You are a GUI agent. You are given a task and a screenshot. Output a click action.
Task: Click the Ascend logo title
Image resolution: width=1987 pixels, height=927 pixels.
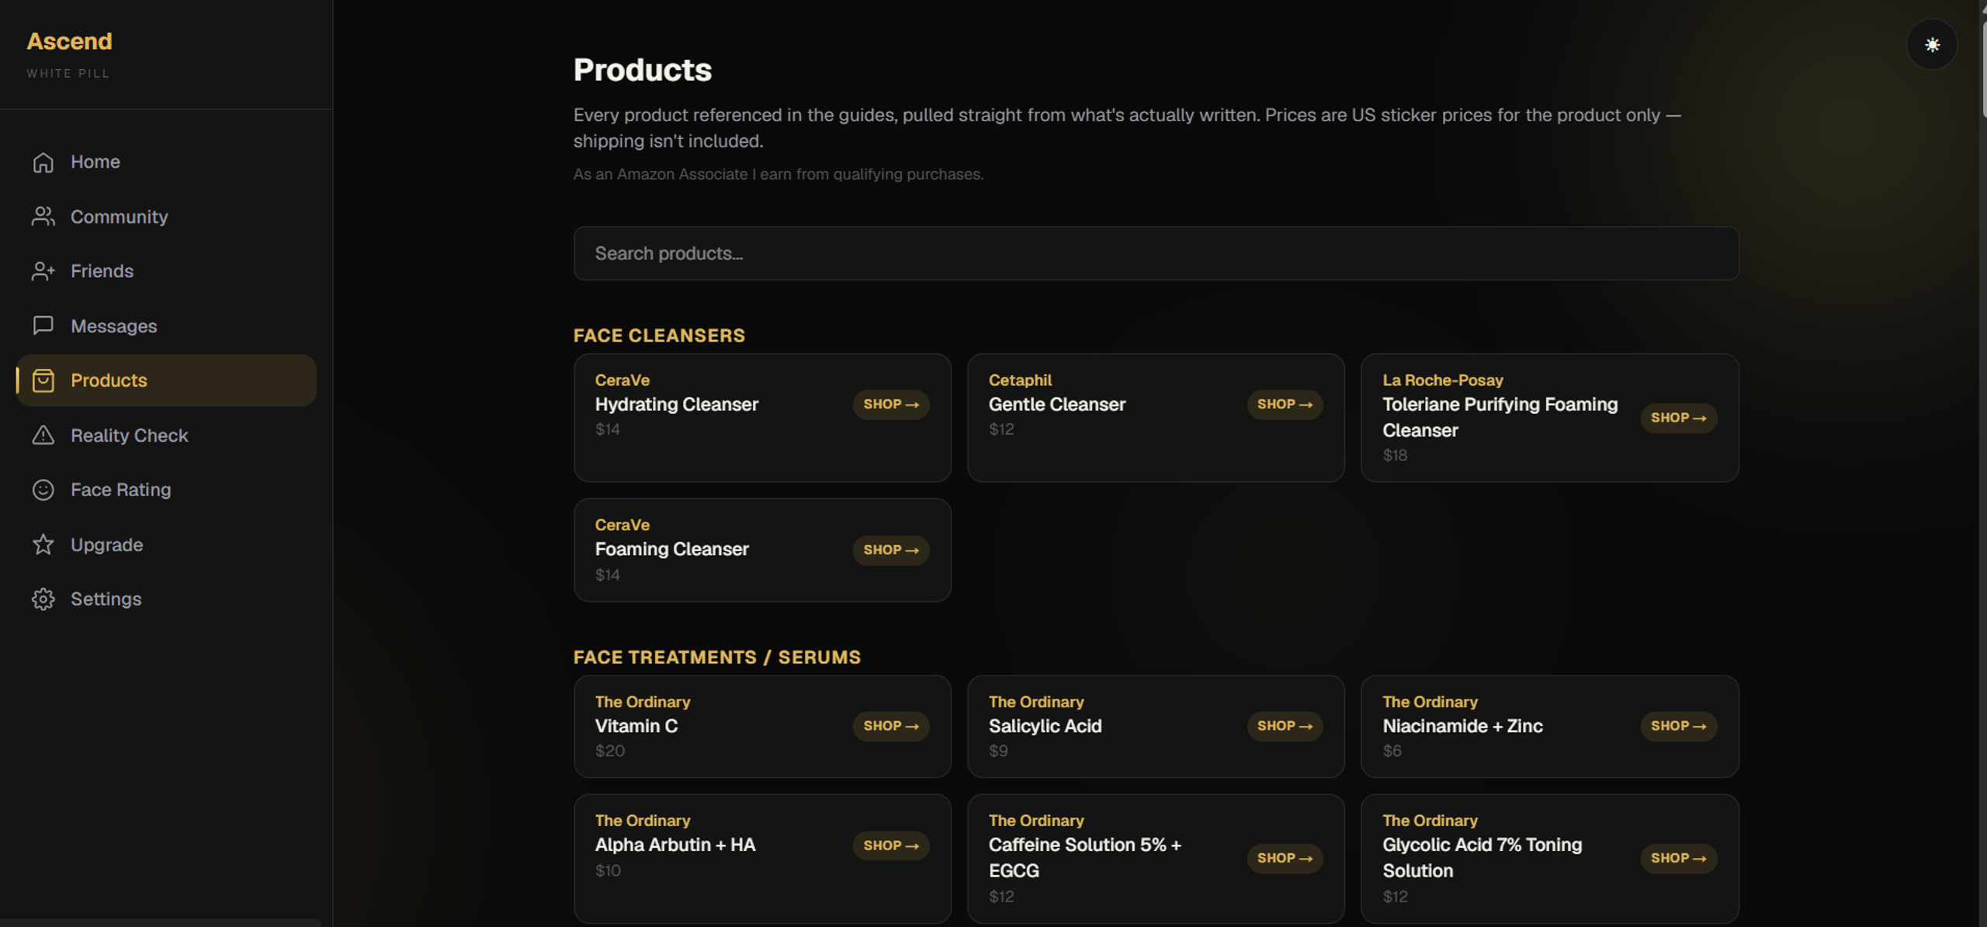69,41
